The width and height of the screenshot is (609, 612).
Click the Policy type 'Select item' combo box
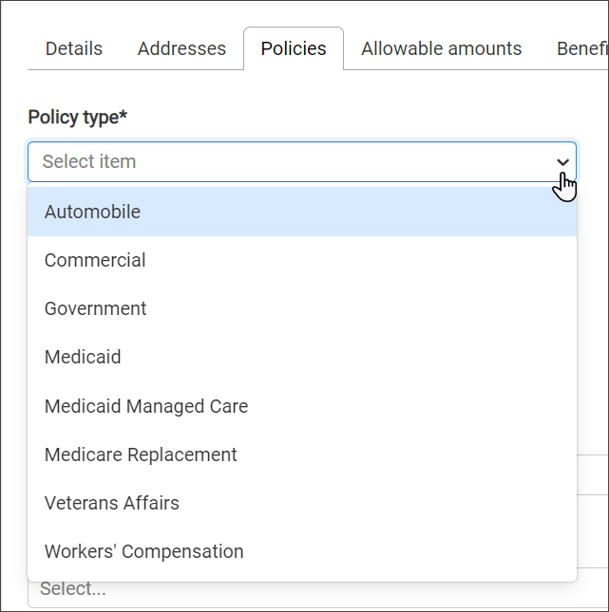tap(285, 162)
